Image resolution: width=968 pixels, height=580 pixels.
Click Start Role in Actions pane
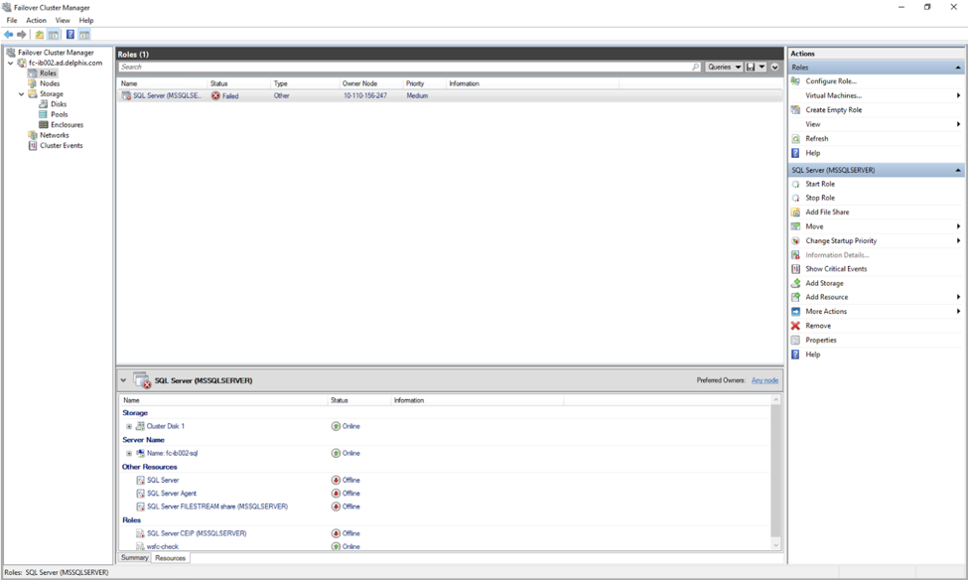point(819,184)
